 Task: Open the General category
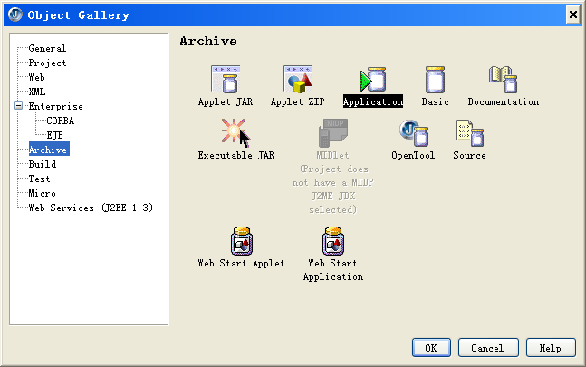coord(47,48)
